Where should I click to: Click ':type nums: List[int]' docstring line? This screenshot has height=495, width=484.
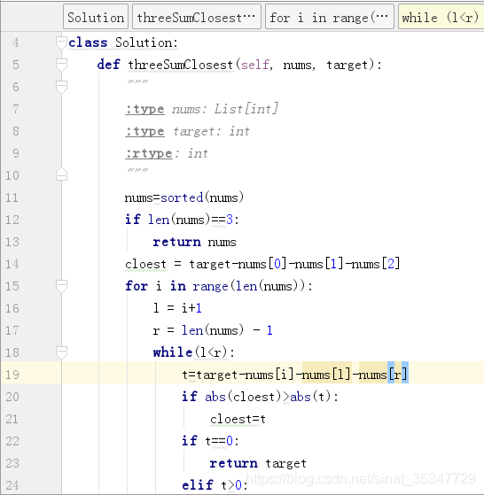tap(201, 109)
